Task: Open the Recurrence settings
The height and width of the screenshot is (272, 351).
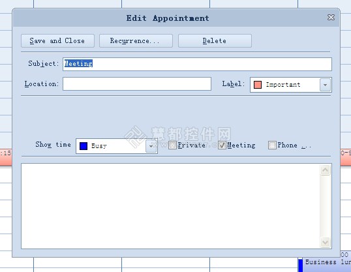Action: [x=136, y=40]
